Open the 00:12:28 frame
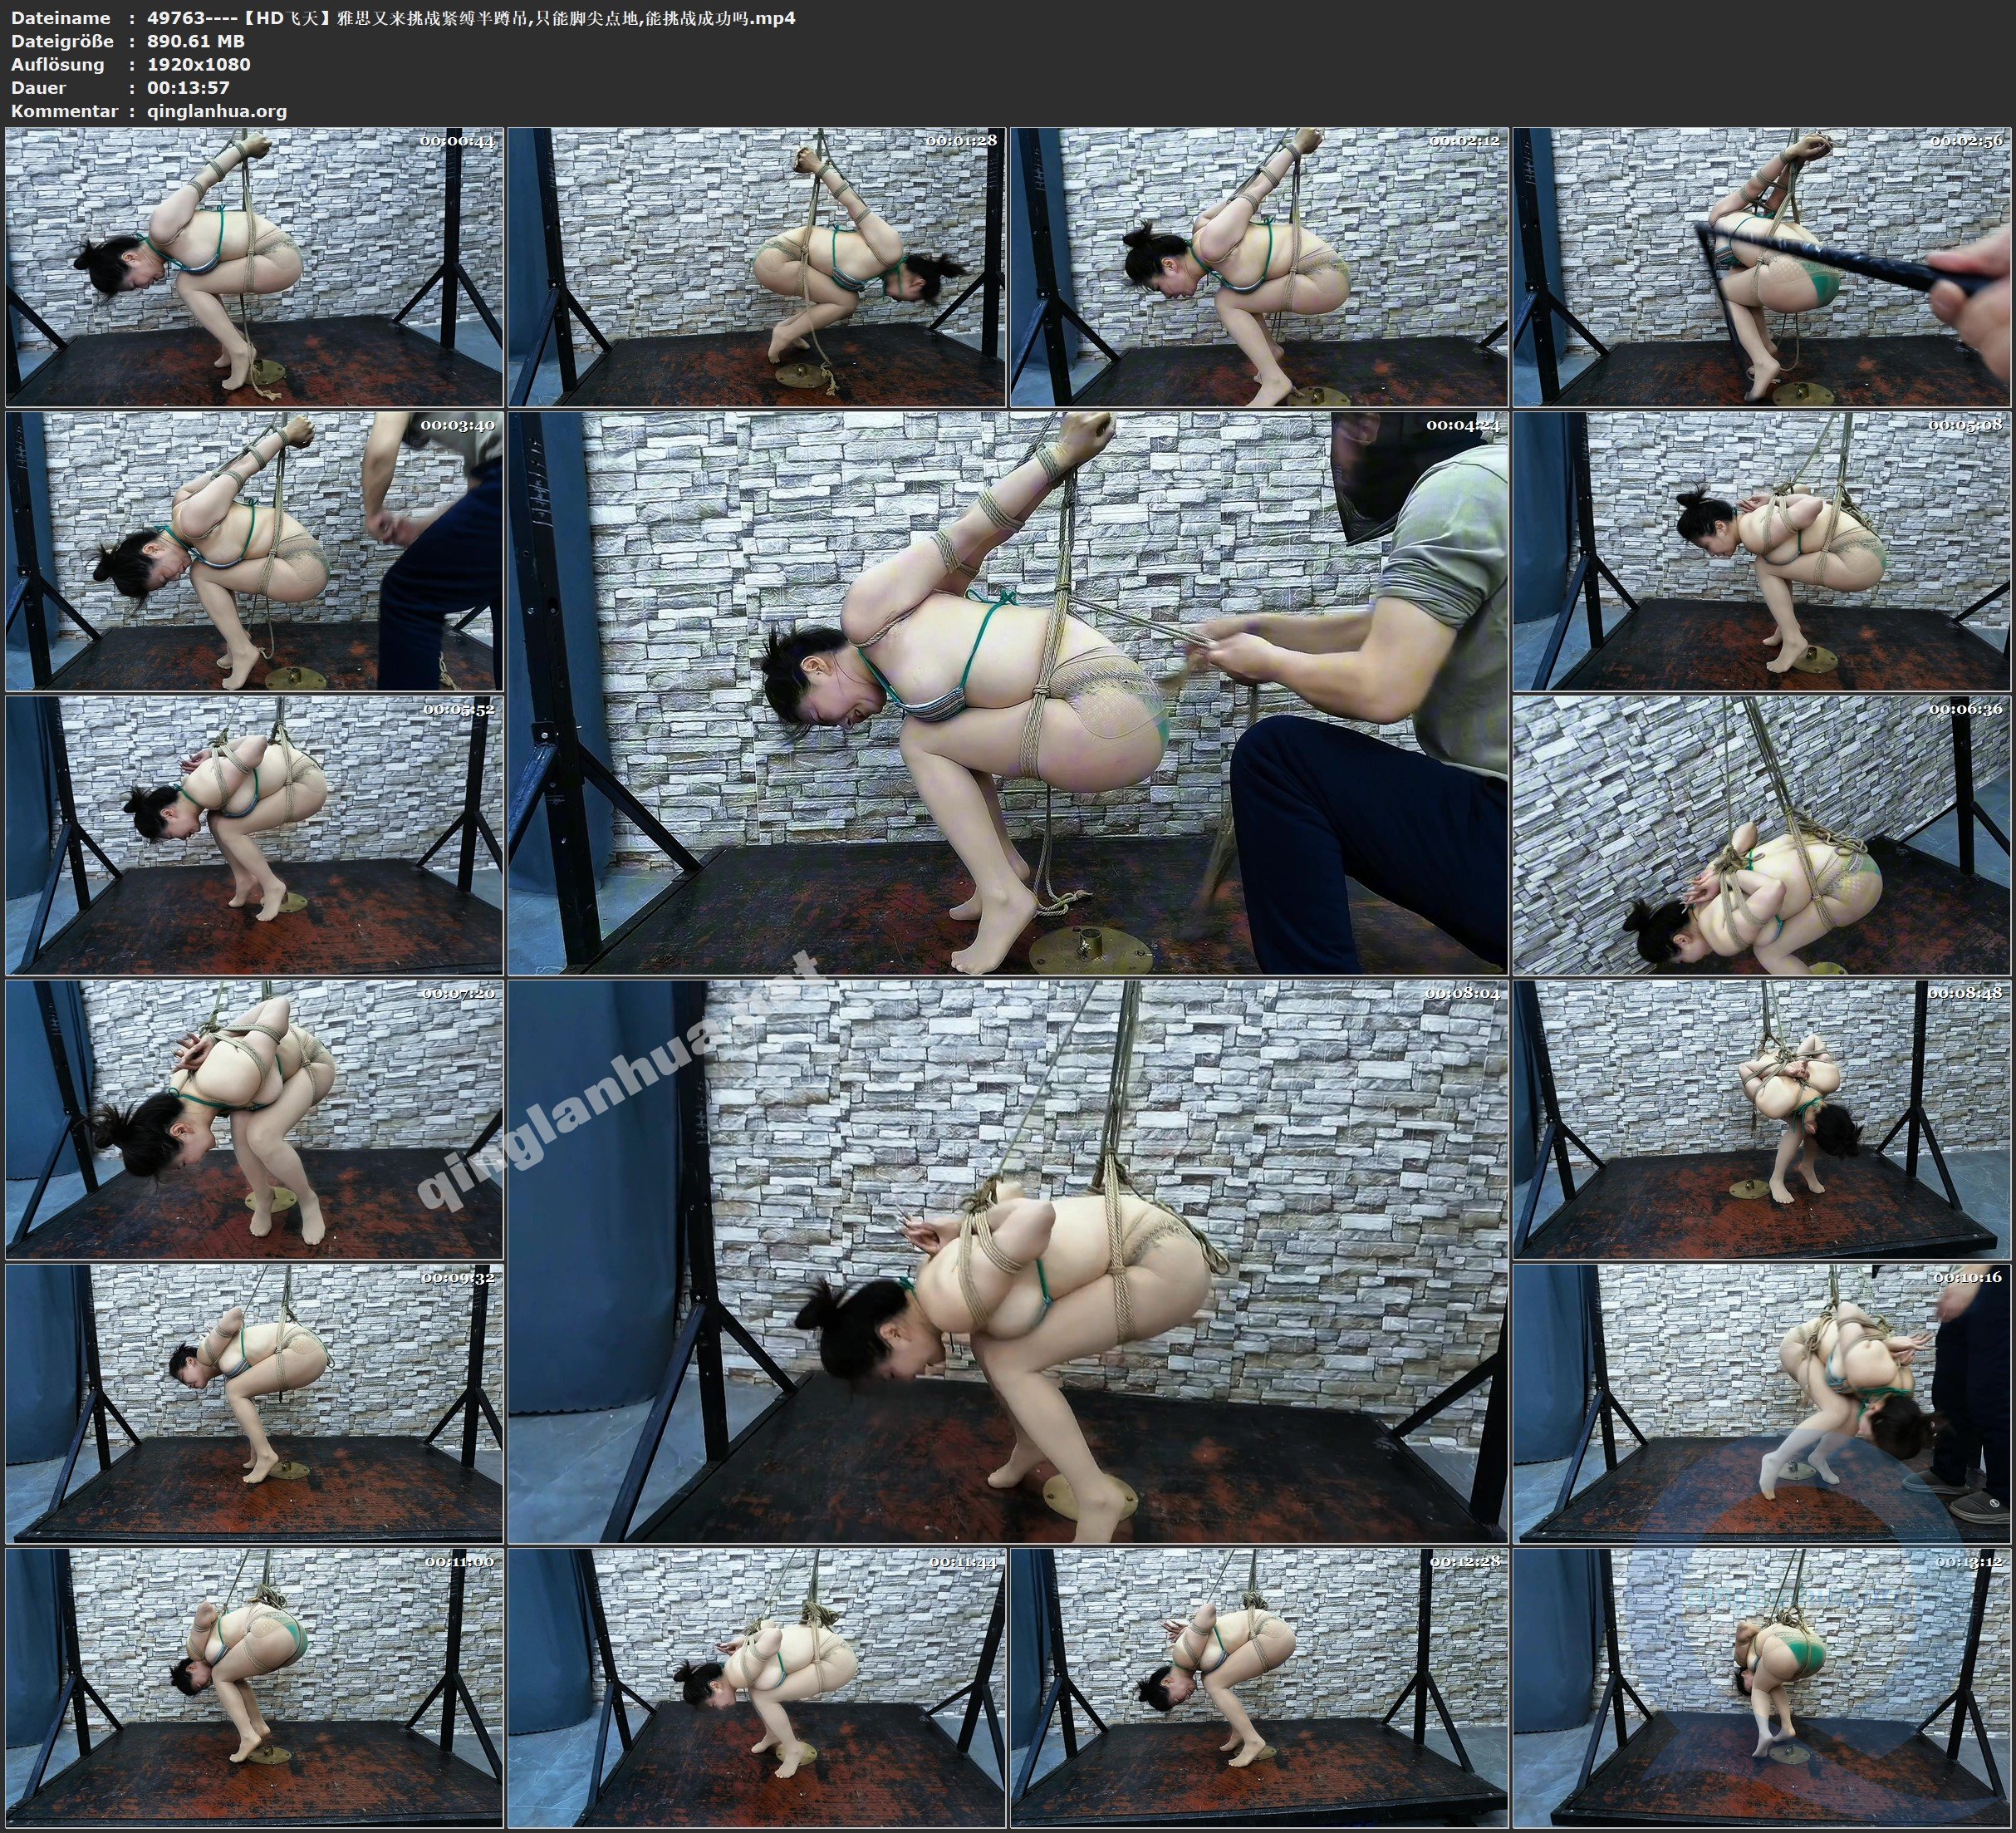This screenshot has height=1833, width=2016. pyautogui.click(x=1259, y=1687)
